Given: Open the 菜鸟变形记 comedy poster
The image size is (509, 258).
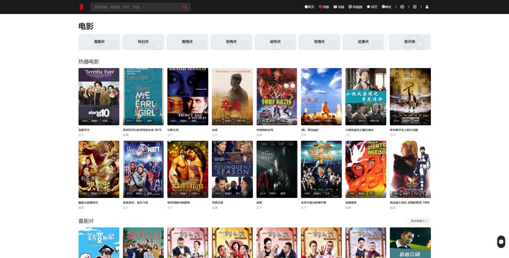Looking at the screenshot, I should click(x=99, y=242).
